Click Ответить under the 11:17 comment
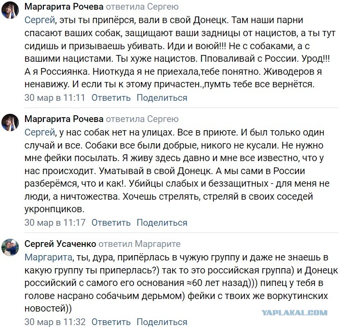The image size is (340, 327). 111,223
